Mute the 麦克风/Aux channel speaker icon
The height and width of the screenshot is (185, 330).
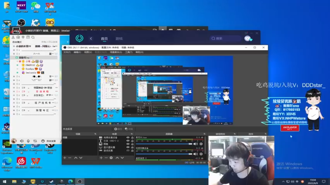196,144
